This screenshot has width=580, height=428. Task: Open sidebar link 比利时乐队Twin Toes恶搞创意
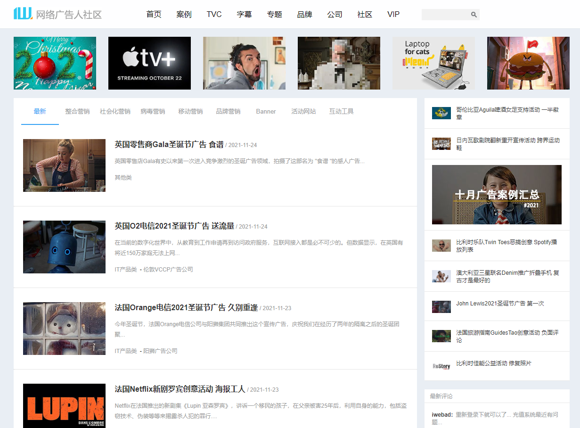506,246
